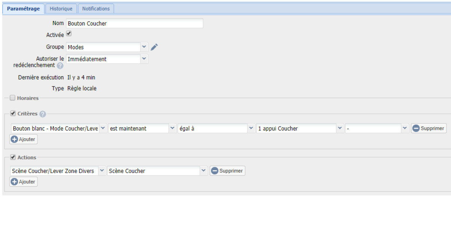Screen dimensions: 451x242
Task: Open the Notifications tab
Action: (x=96, y=9)
